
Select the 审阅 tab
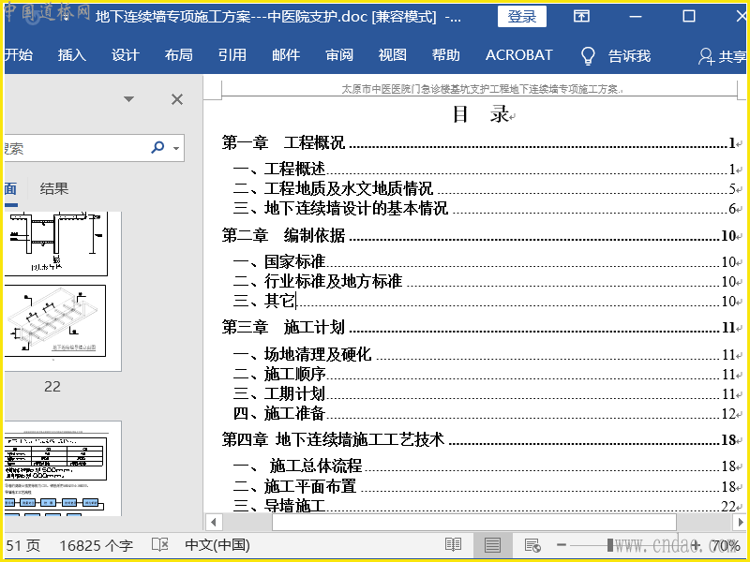[339, 55]
